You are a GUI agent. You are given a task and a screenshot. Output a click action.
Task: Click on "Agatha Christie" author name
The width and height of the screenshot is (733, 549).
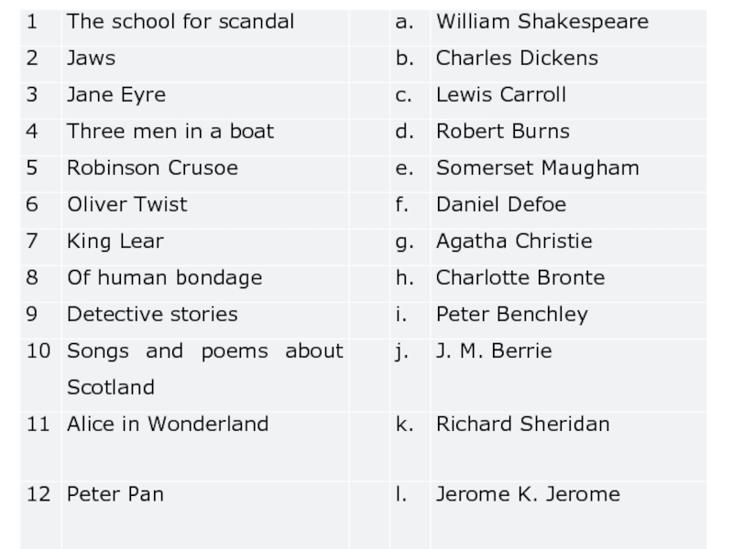point(514,241)
